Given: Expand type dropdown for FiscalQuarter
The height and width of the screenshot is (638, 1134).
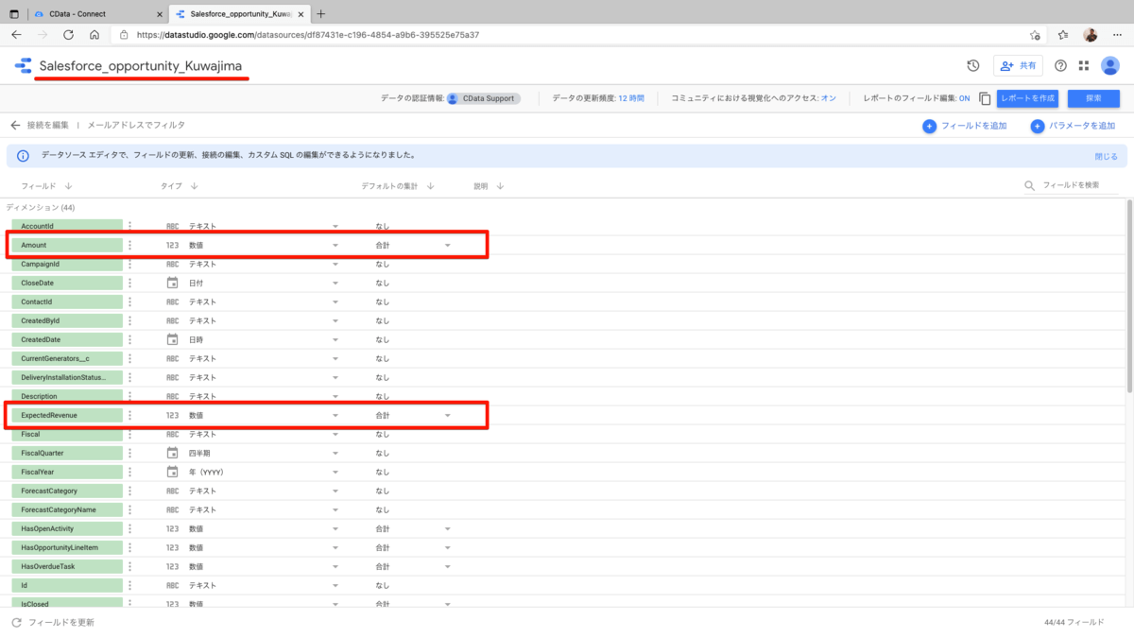Looking at the screenshot, I should point(335,454).
